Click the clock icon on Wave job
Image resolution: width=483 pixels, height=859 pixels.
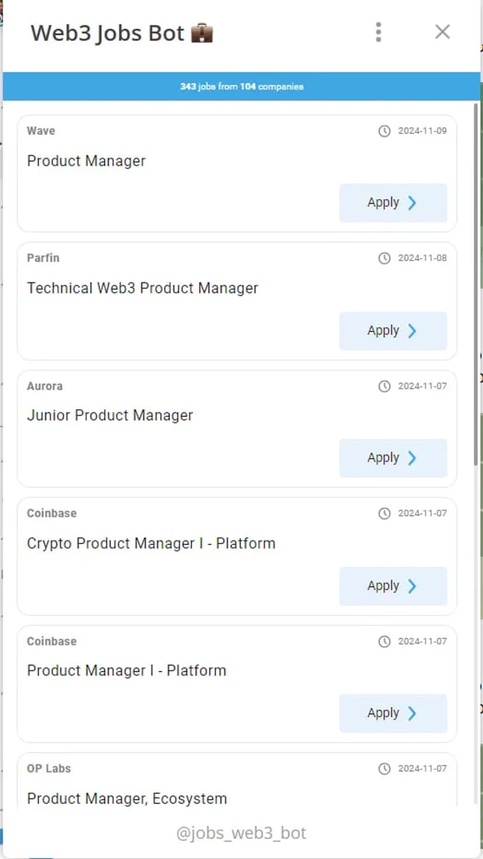tap(384, 131)
